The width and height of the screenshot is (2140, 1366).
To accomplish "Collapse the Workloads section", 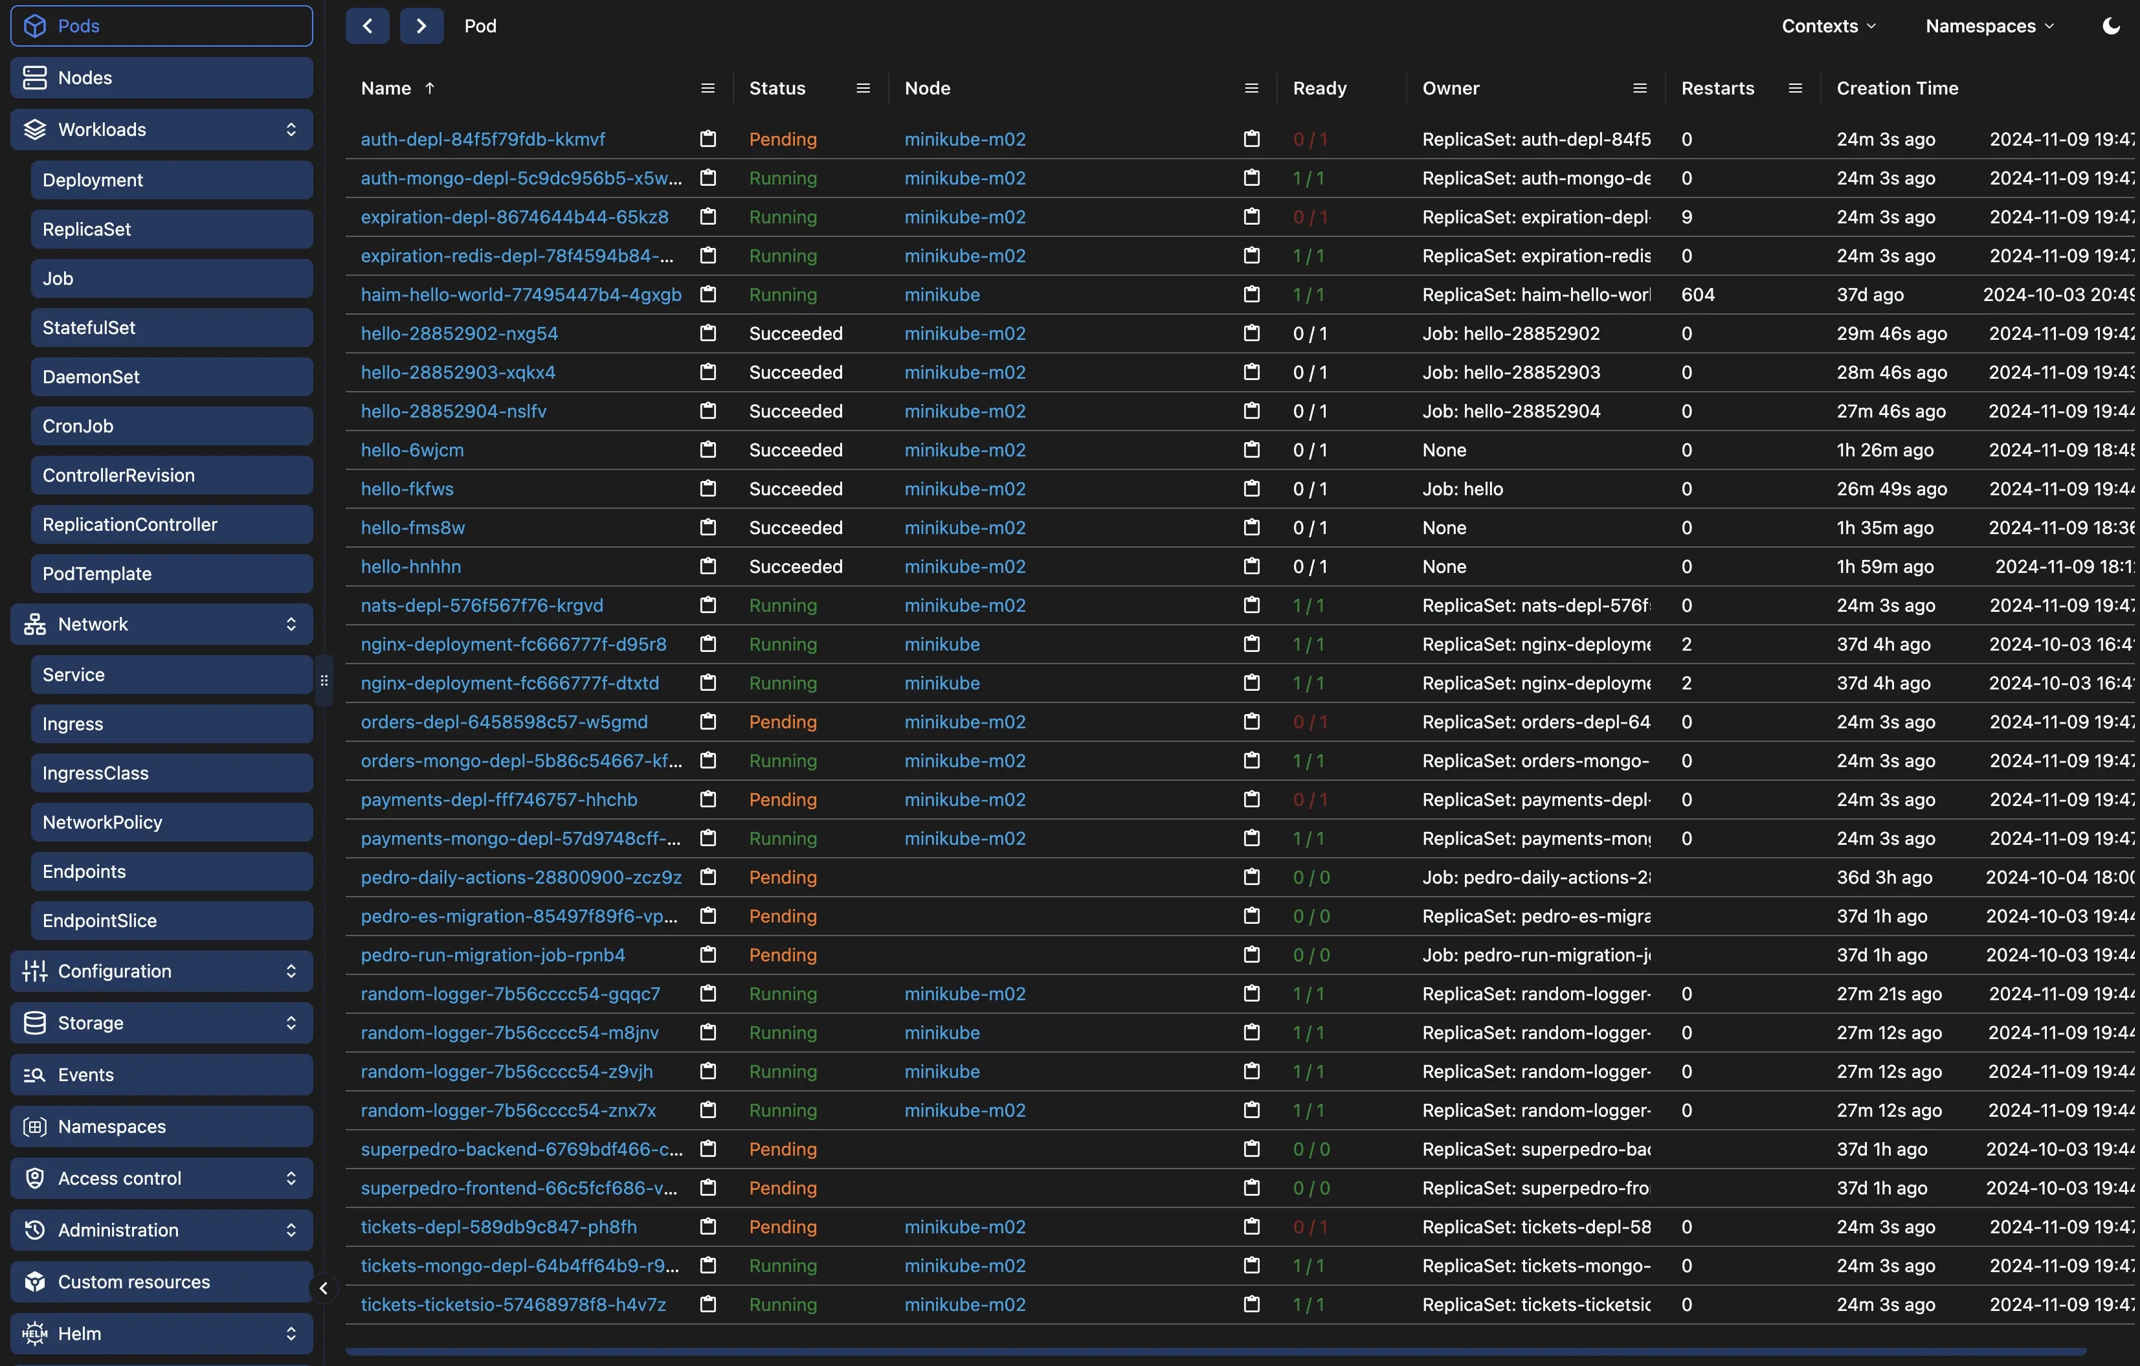I will (161, 129).
